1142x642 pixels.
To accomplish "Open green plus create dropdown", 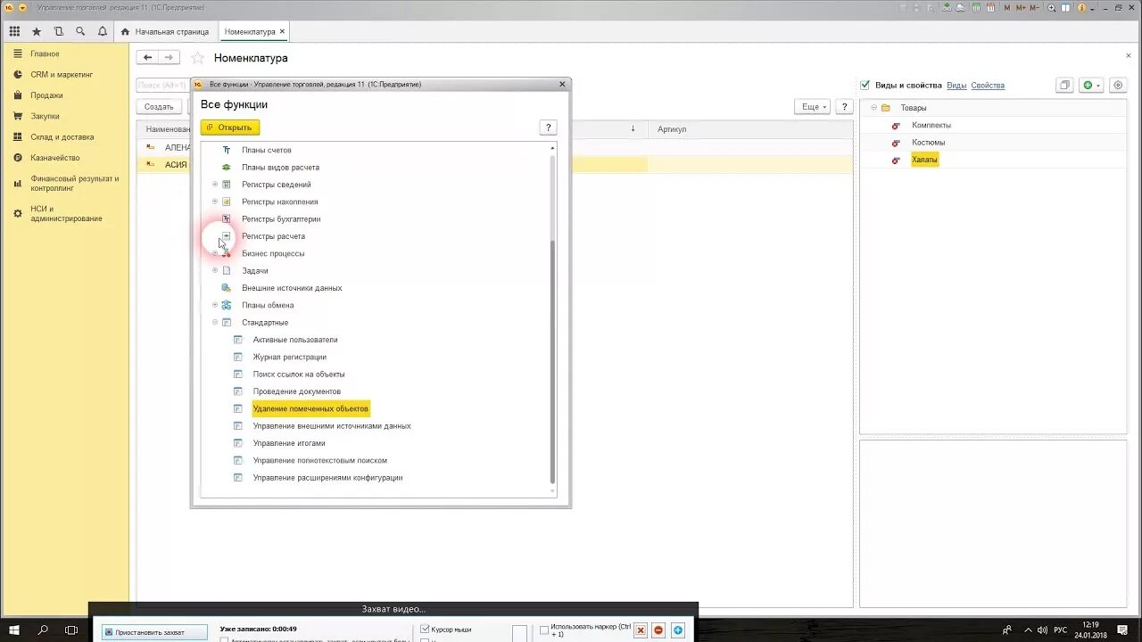I will (x=1091, y=86).
